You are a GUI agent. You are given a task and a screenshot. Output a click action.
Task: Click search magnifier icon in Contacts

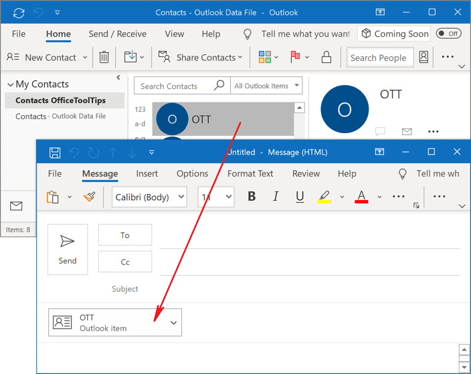click(219, 85)
